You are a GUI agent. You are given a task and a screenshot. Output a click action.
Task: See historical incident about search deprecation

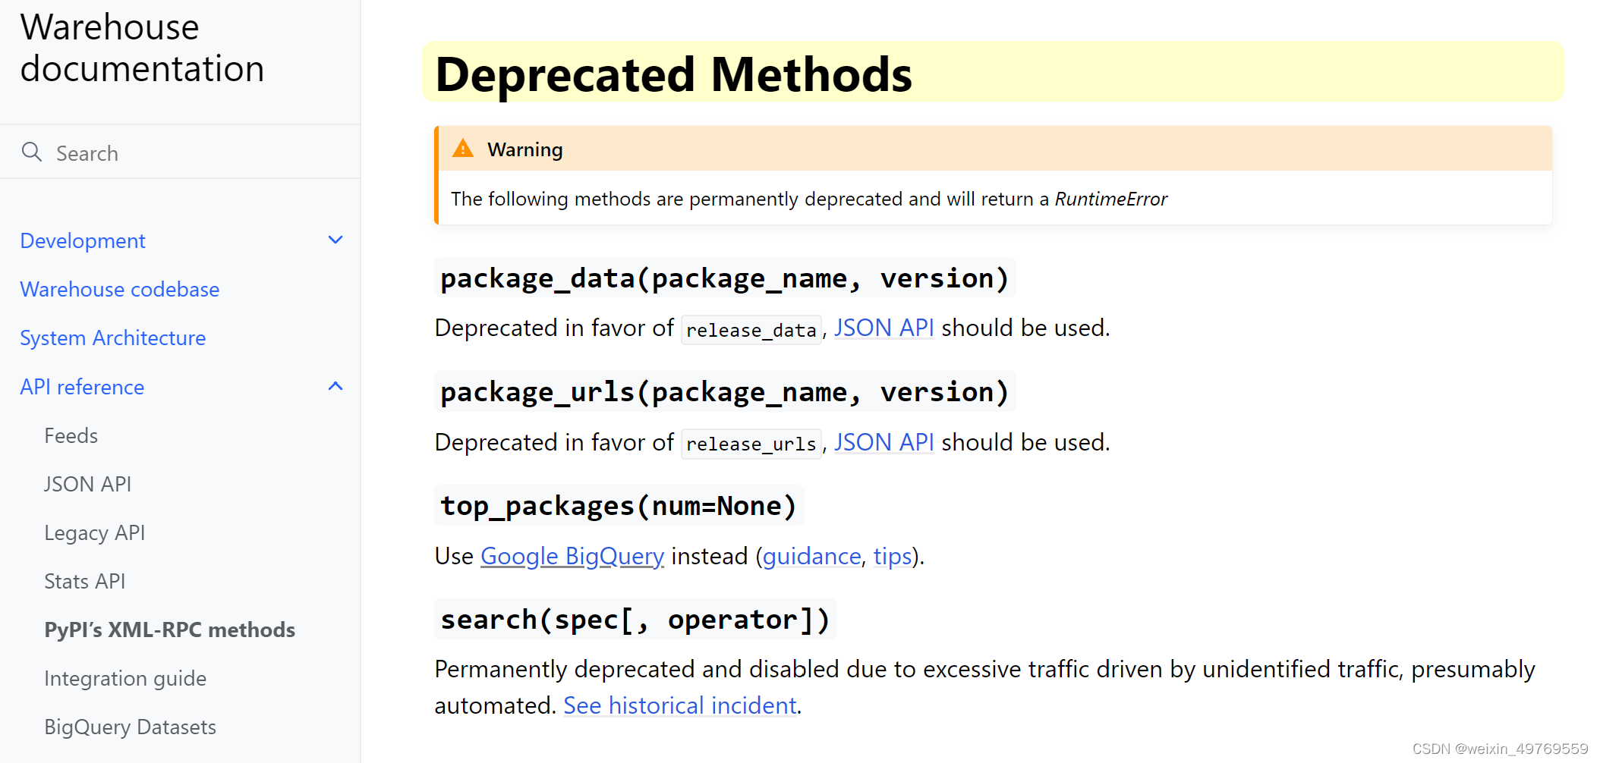coord(679,705)
